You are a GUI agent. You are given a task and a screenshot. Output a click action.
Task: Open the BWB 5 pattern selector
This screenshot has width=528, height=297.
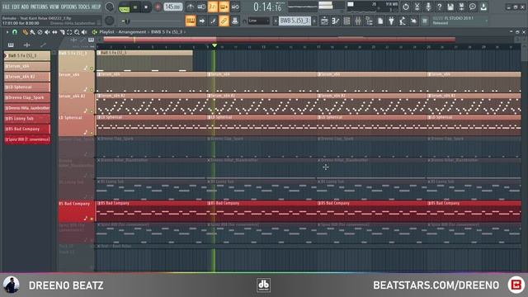click(295, 21)
